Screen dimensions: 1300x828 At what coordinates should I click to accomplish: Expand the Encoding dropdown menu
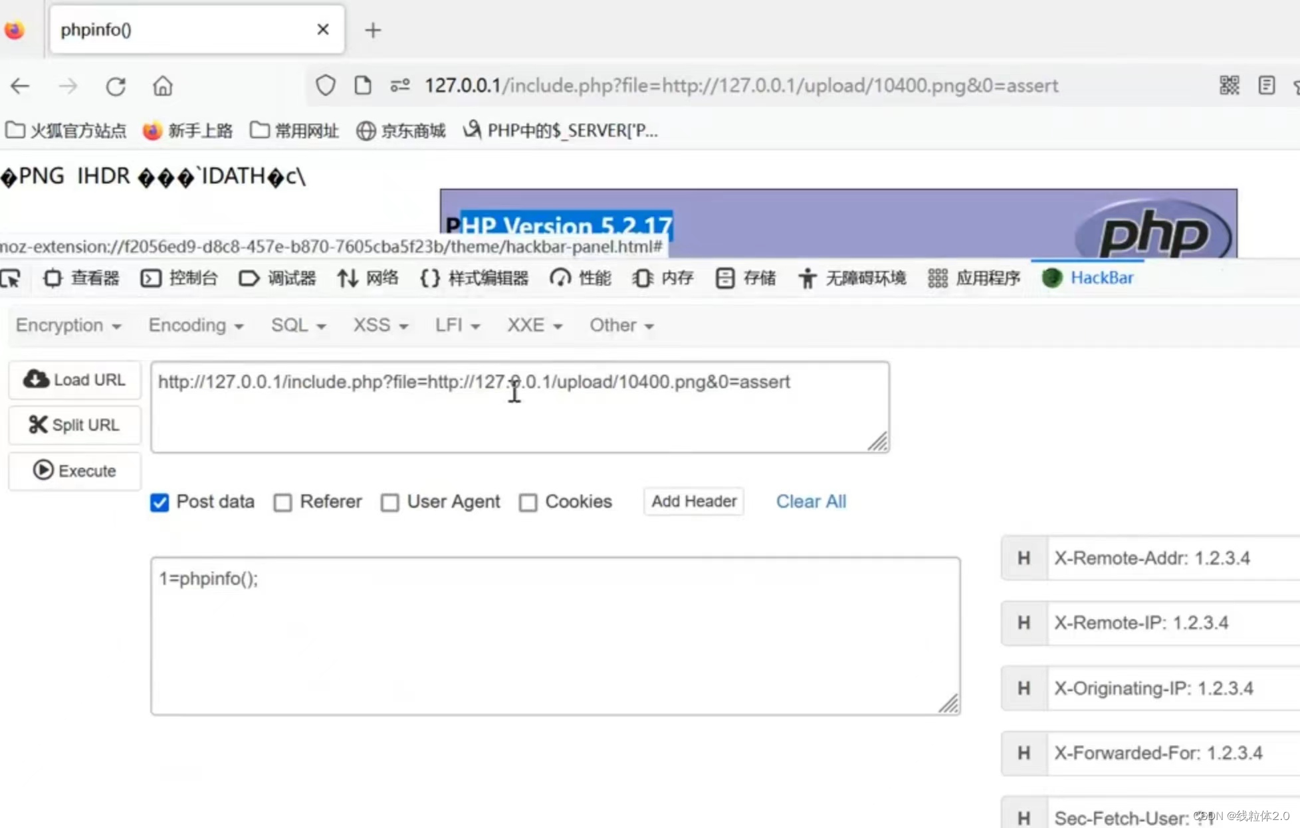click(x=196, y=325)
